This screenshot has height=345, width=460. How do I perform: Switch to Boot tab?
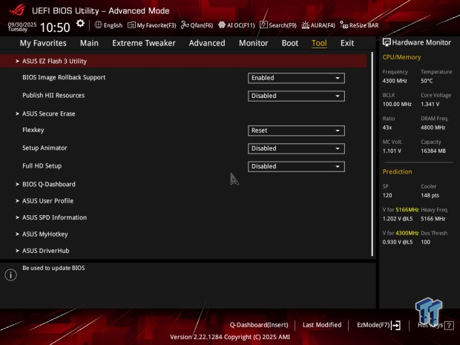tap(290, 43)
